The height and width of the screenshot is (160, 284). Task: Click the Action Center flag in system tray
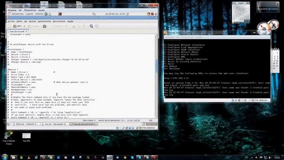261,158
